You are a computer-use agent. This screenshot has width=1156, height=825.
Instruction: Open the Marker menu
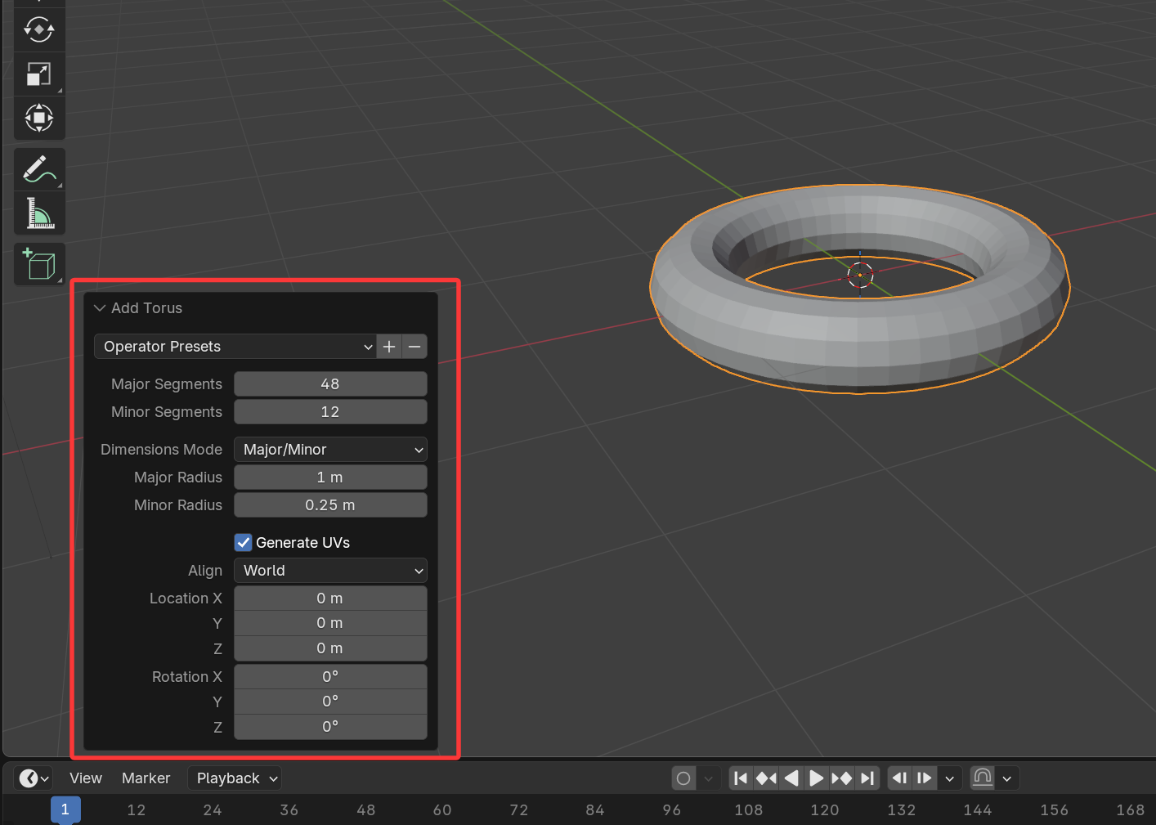coord(146,778)
